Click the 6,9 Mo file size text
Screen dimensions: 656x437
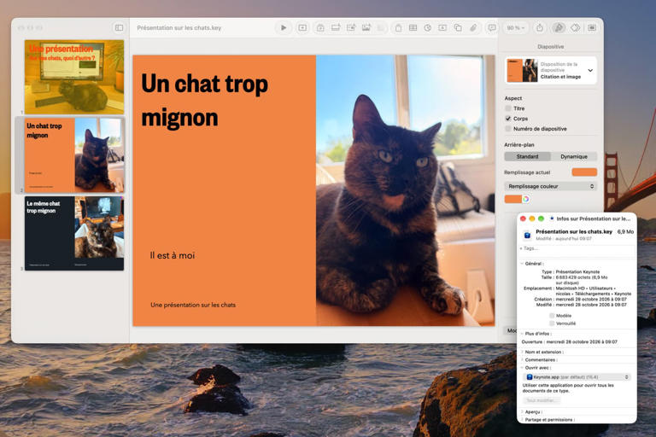(625, 231)
